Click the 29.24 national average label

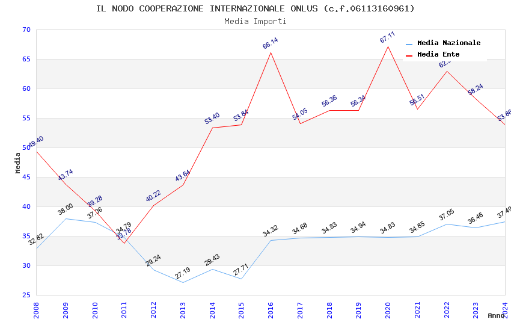tap(153, 260)
